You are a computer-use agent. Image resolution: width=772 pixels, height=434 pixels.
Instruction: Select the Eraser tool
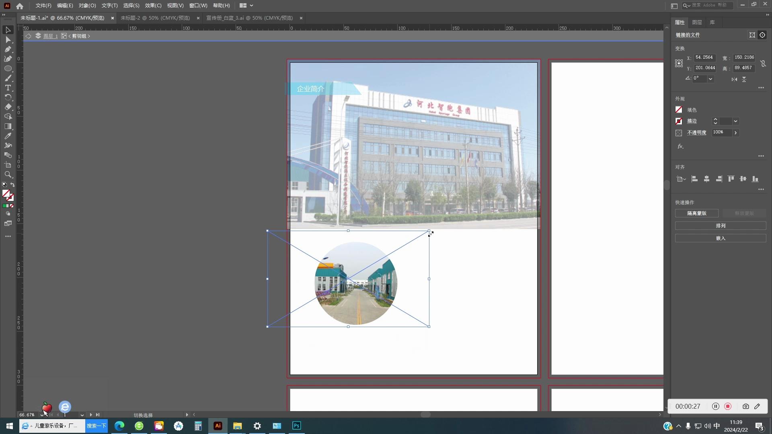(8, 107)
